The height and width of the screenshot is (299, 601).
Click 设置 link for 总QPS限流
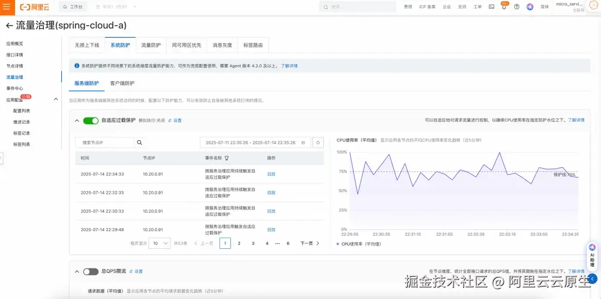coord(136,271)
